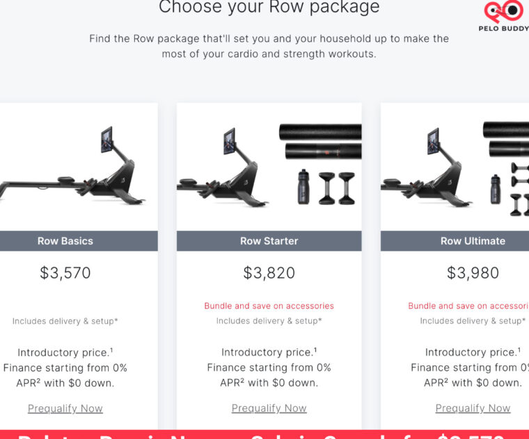Open Prequalify Now under Row Starter
Screen dimensions: 529x439
coord(269,408)
